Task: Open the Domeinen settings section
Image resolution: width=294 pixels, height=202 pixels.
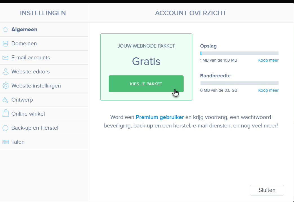Action: (x=44, y=44)
